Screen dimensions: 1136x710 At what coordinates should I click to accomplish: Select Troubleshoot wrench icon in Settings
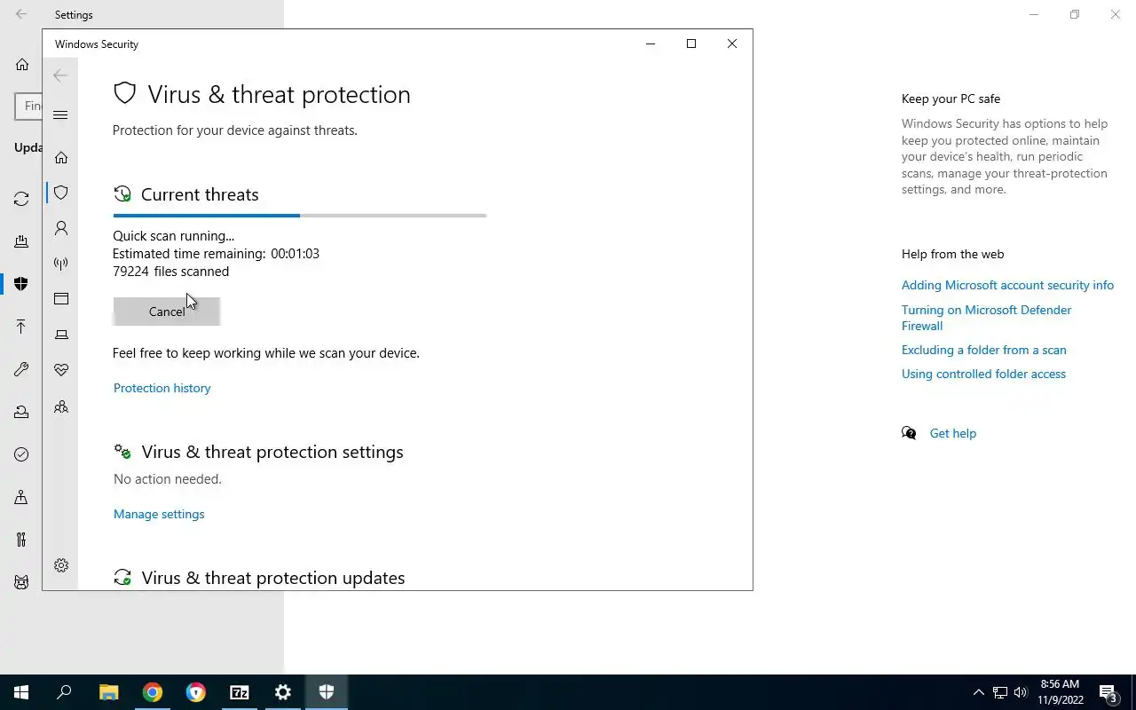click(x=21, y=369)
